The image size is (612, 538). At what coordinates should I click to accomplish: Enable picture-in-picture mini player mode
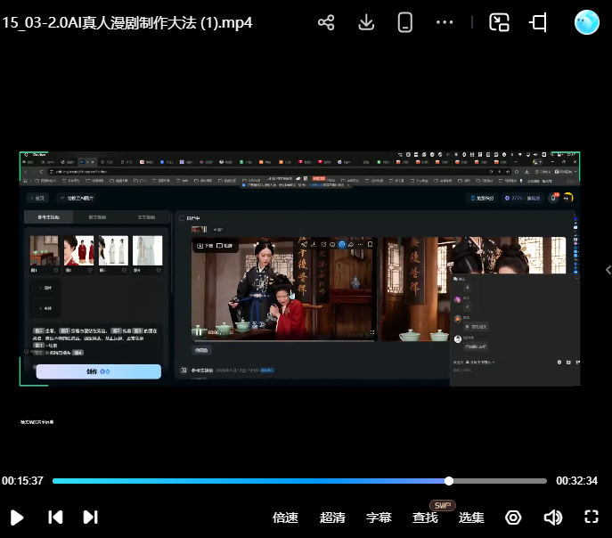[500, 22]
